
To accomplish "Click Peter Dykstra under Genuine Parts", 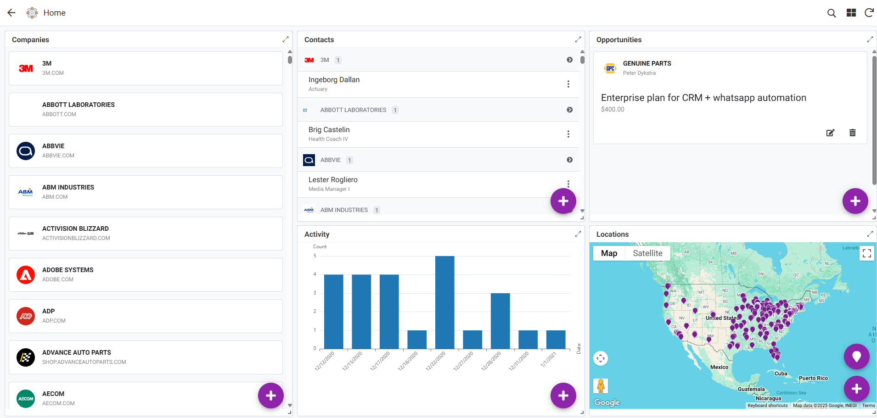I will click(639, 73).
